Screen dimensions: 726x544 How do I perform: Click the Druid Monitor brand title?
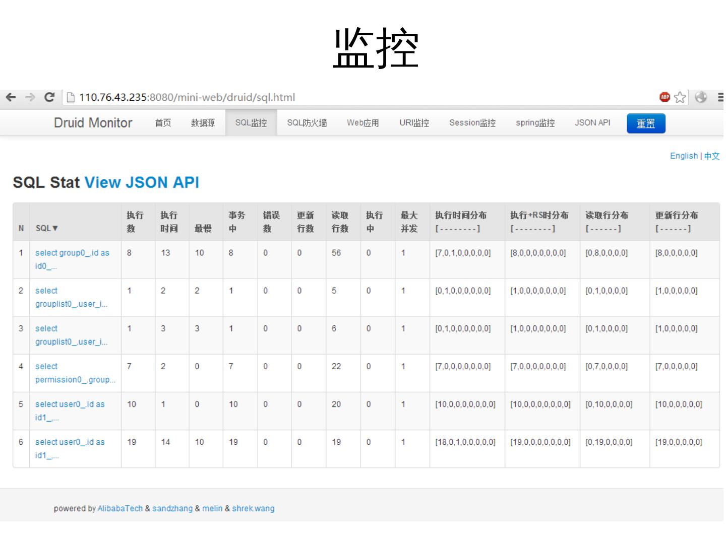pyautogui.click(x=93, y=123)
